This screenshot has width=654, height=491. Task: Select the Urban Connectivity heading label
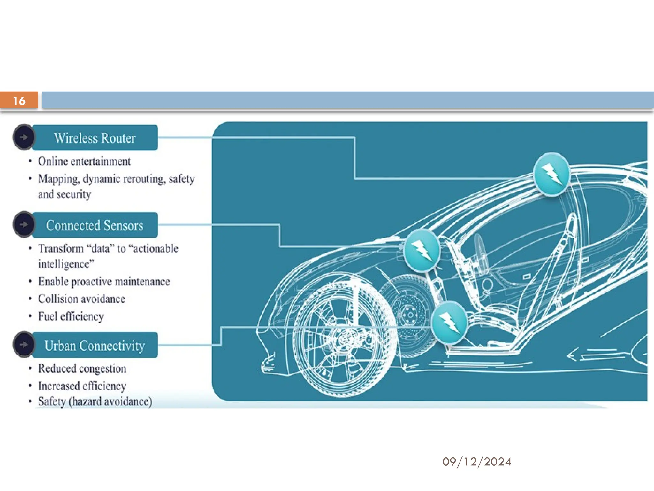pos(95,346)
